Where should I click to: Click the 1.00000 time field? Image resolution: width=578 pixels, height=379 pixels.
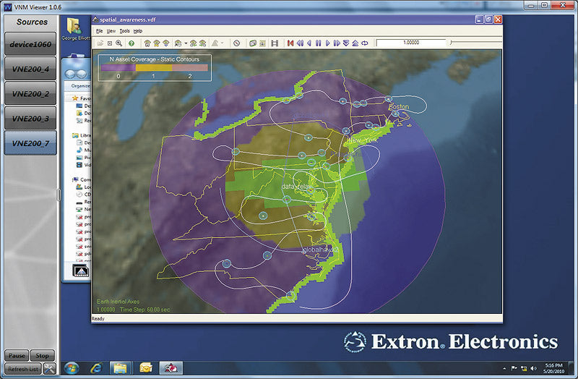pos(410,43)
